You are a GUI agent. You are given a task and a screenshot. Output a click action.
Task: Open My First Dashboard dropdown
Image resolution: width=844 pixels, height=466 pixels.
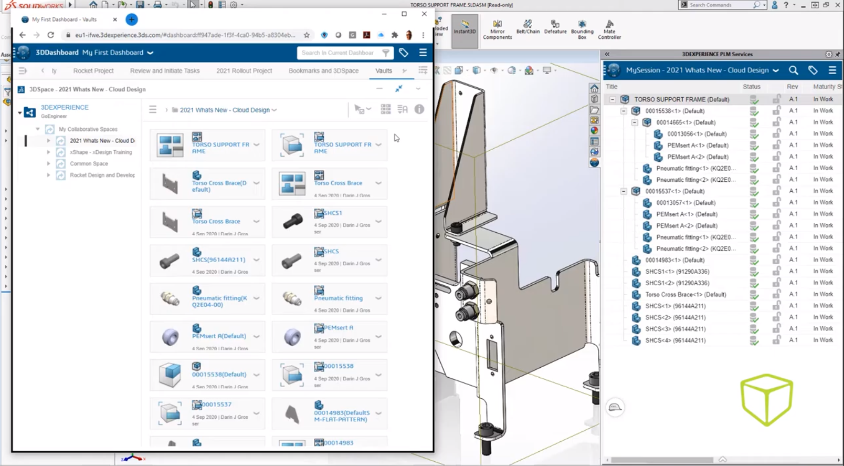click(x=150, y=53)
